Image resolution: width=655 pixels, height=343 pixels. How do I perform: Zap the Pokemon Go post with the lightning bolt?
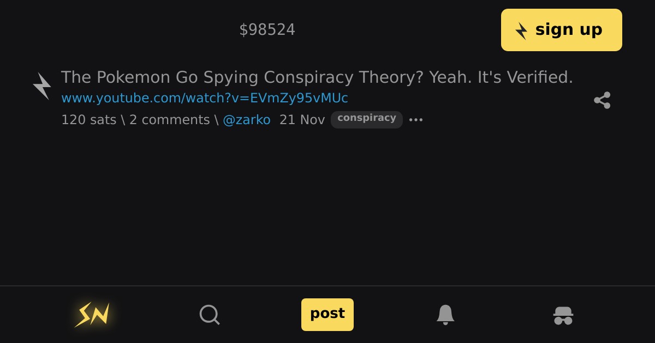pyautogui.click(x=42, y=86)
